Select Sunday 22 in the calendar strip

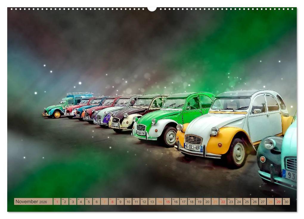pyautogui.click(x=223, y=201)
